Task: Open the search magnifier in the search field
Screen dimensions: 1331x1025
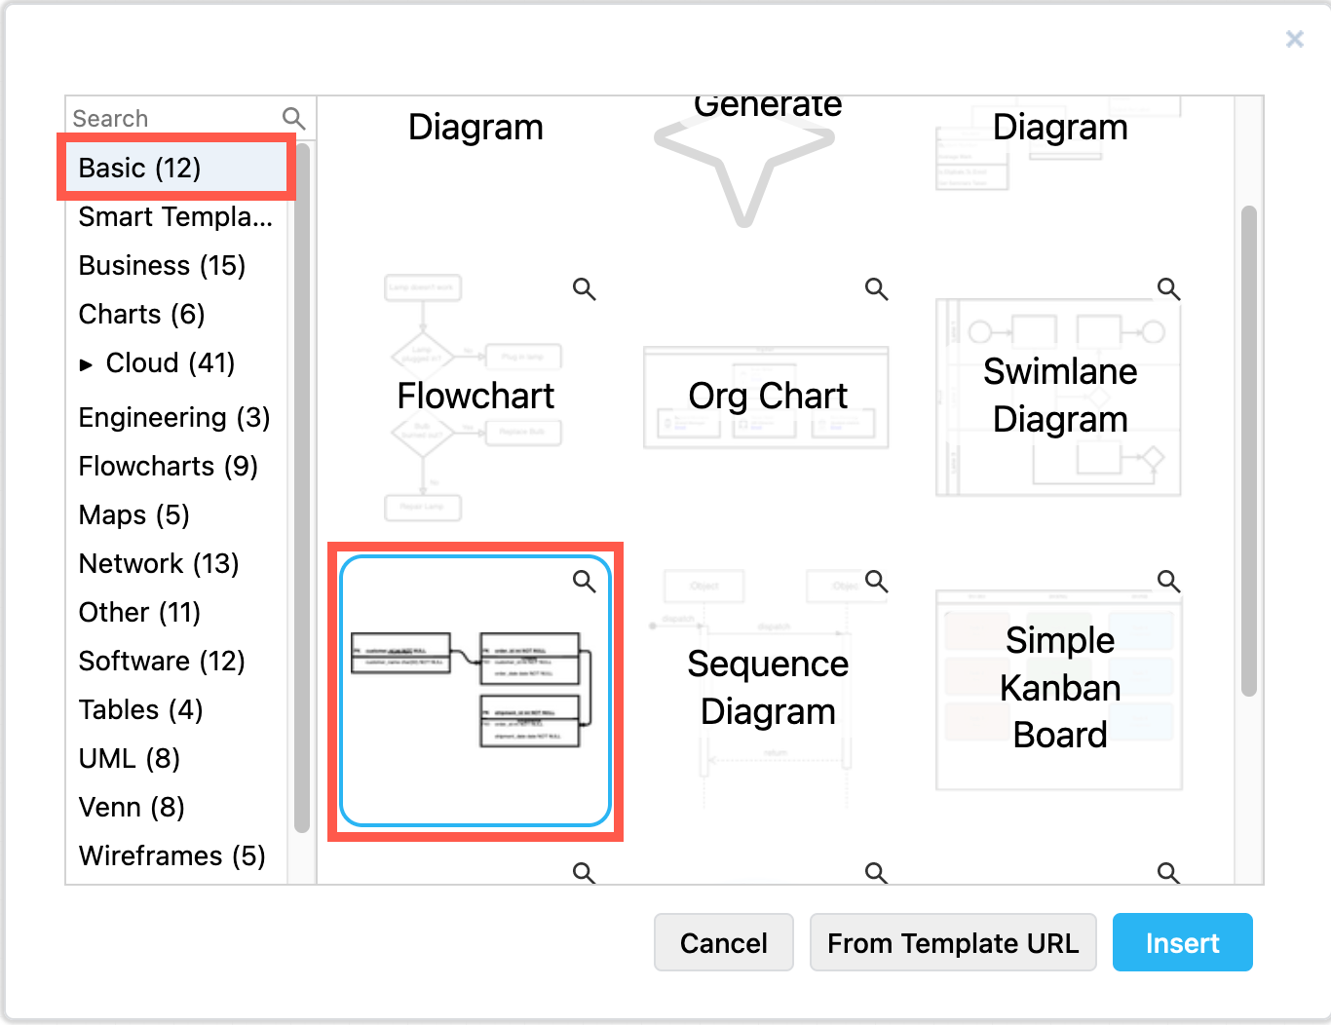Action: (293, 117)
